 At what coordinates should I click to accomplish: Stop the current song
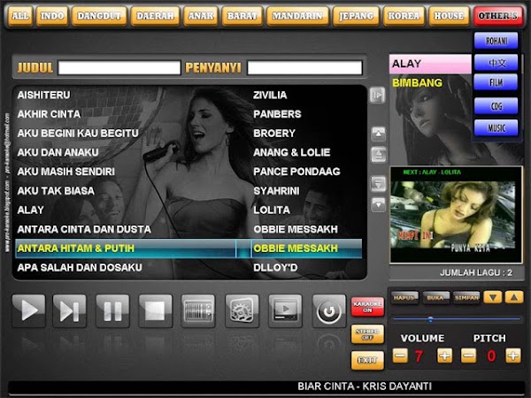156,310
